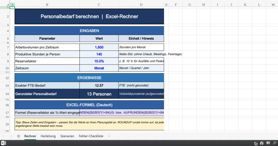Select the 'Produktive Stunden je Person' cell
The height and width of the screenshot is (146, 278).
click(47, 54)
